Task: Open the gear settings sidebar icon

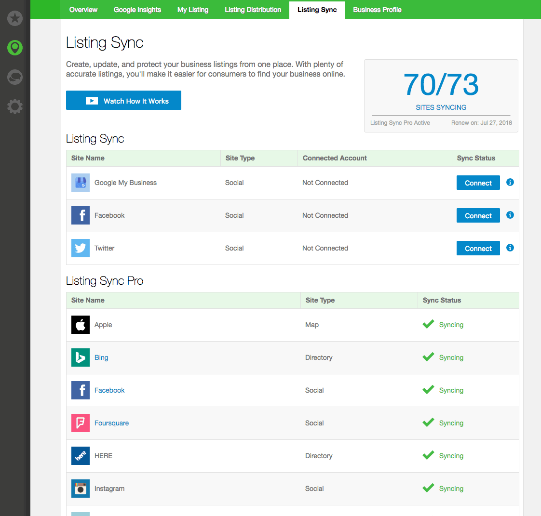Action: click(15, 106)
